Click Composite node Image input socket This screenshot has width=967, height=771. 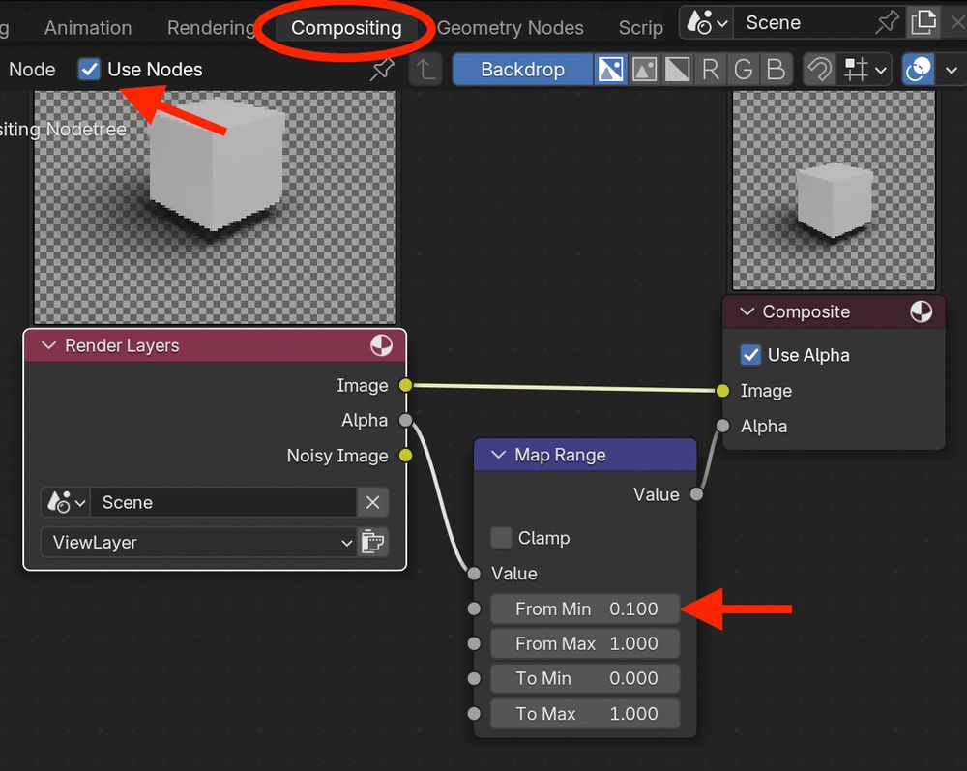(722, 391)
